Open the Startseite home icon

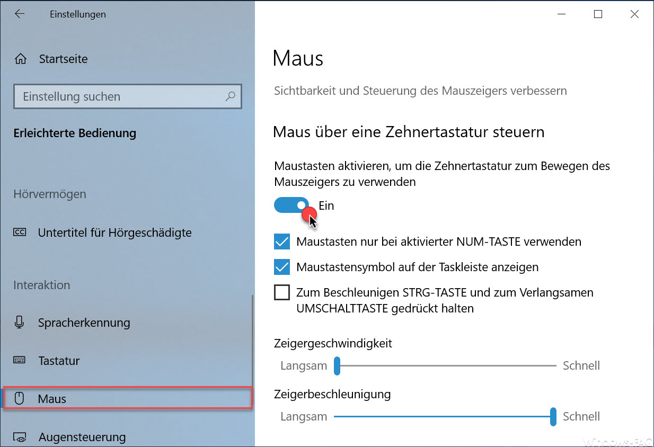click(21, 59)
